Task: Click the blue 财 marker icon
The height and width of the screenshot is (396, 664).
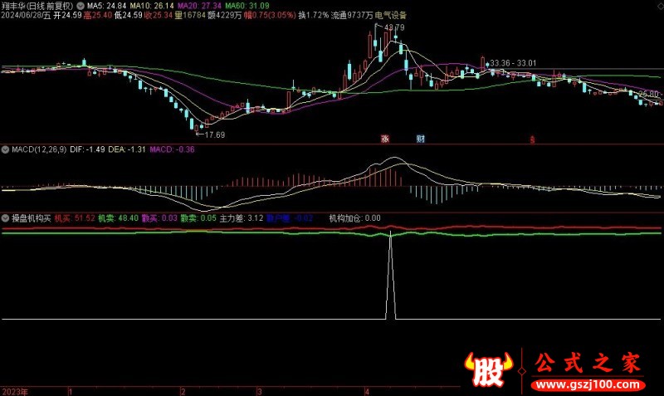Action: (x=421, y=139)
